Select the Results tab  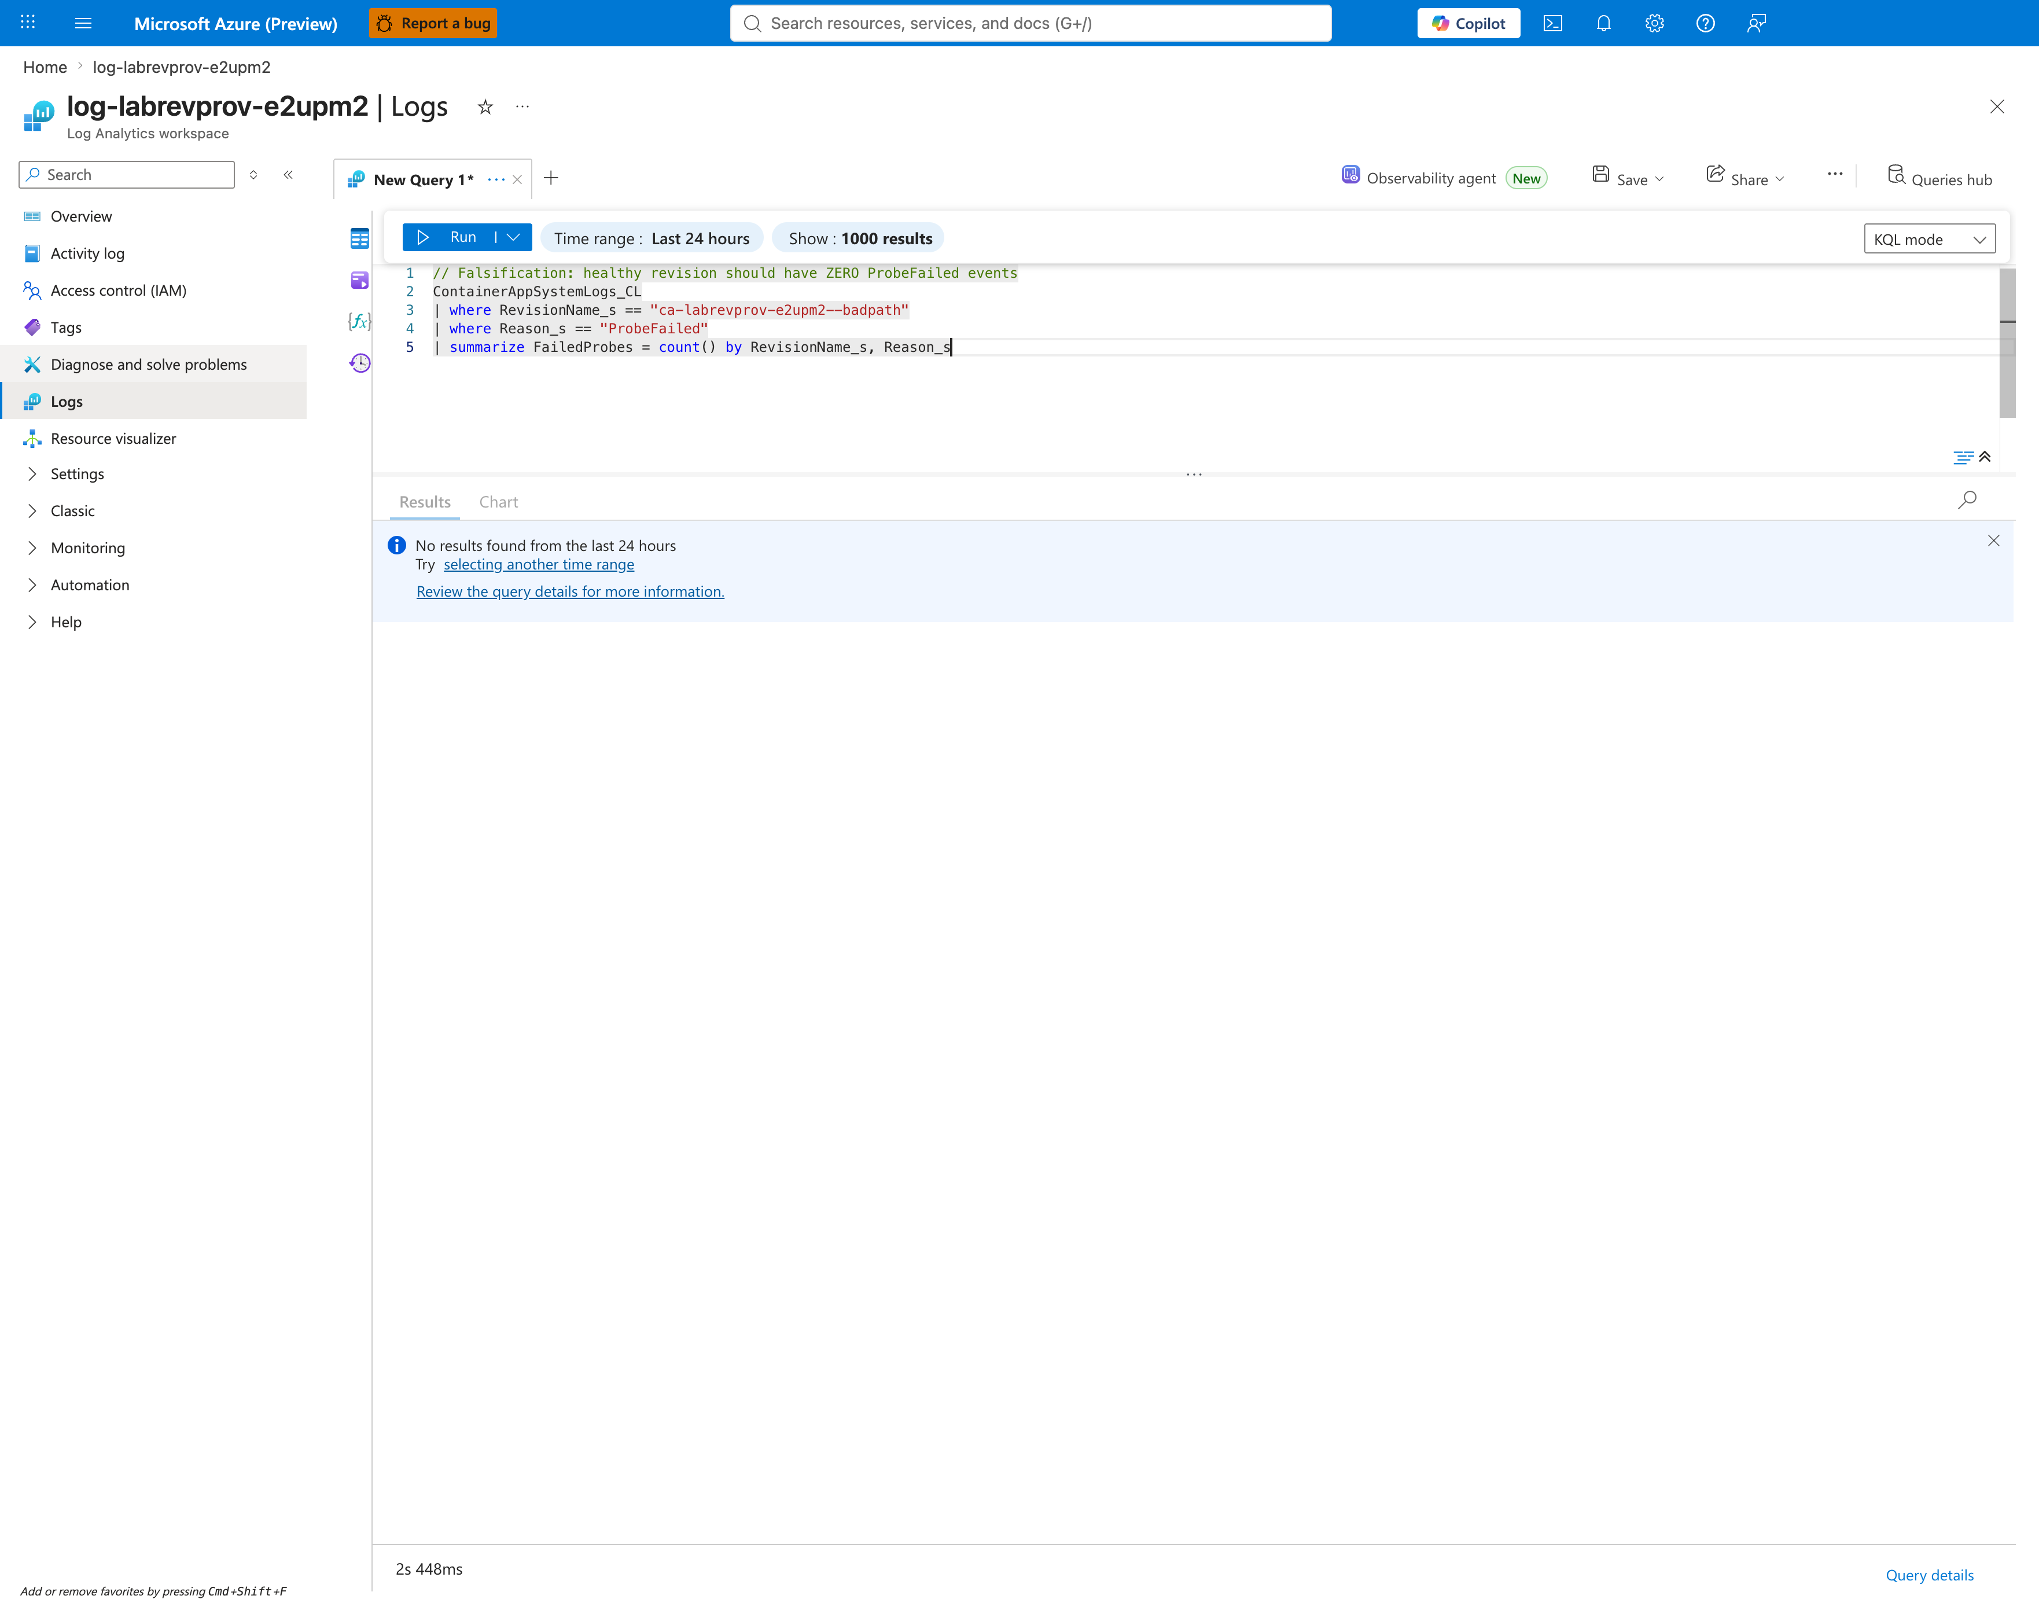(x=425, y=502)
